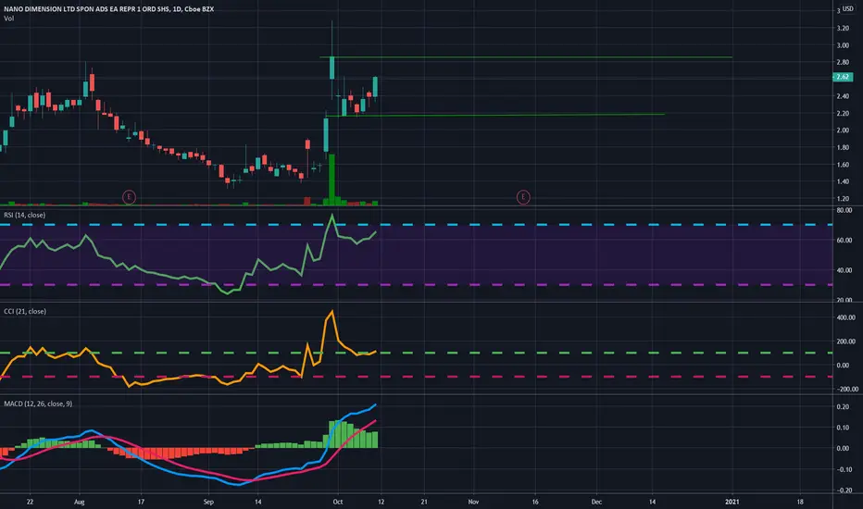Click the 1.20 price scale value
Image resolution: width=863 pixels, height=509 pixels.
[x=843, y=199]
